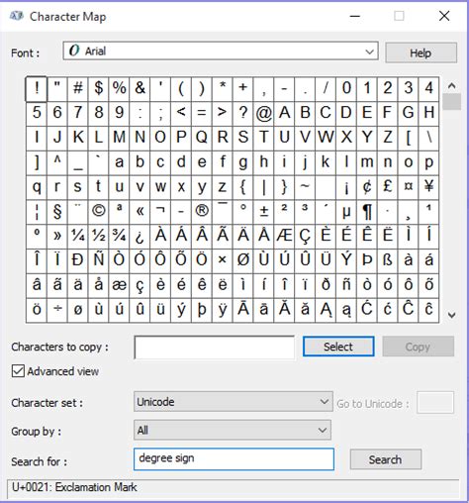Select the yen ¥ character

click(x=428, y=186)
